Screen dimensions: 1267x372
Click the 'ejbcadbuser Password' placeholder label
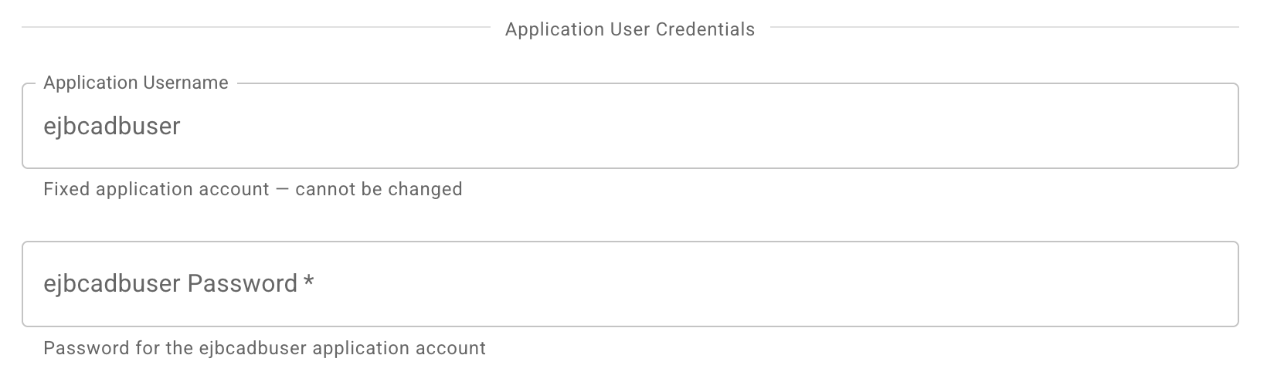[x=171, y=284]
